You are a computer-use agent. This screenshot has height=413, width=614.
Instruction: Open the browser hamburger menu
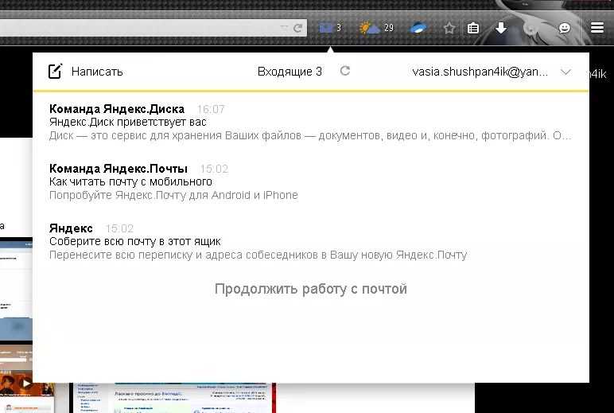597,27
